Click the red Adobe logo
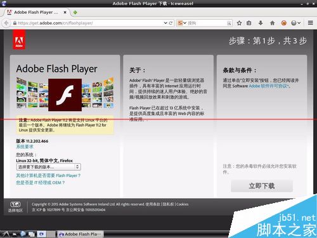 pyautogui.click(x=19, y=40)
